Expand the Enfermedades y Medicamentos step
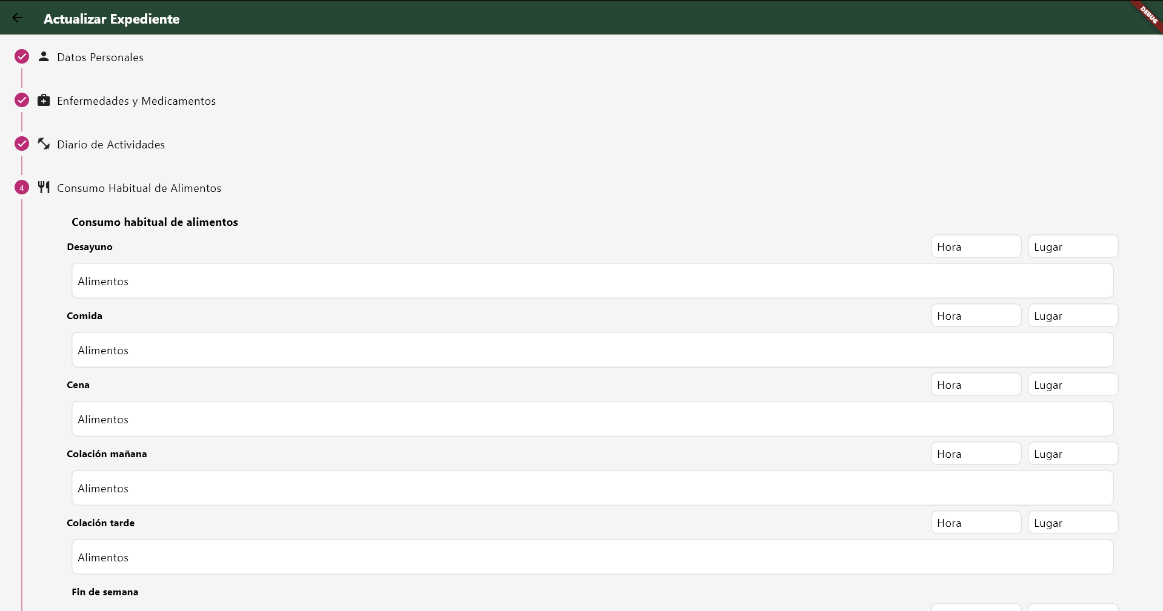 136,101
